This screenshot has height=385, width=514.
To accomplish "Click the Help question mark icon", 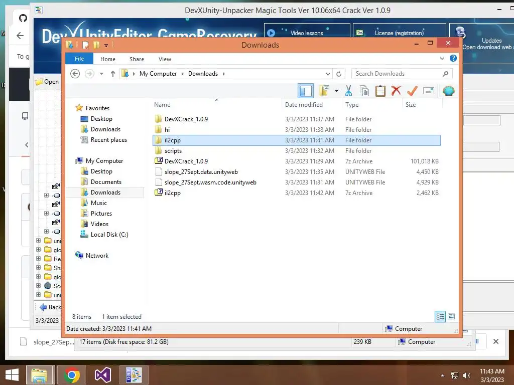I will click(x=453, y=58).
